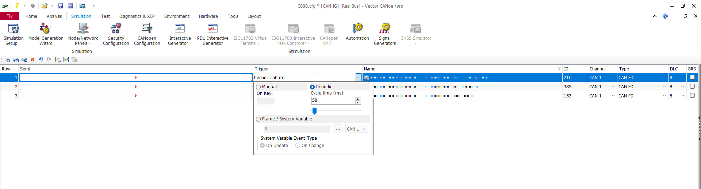Open Signal Generators
Viewport: 701px width, 189px height.
click(x=384, y=29)
